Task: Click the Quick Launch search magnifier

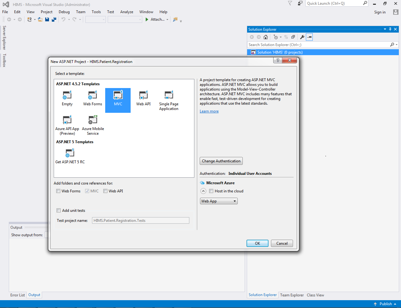Action: (365, 3)
